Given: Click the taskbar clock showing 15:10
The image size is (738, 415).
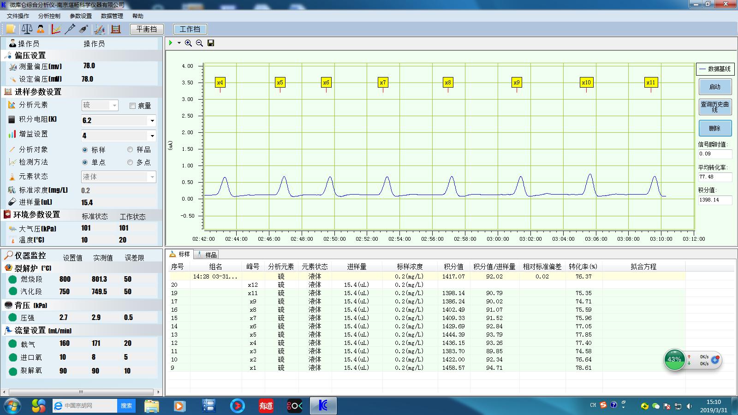Looking at the screenshot, I should 714,406.
